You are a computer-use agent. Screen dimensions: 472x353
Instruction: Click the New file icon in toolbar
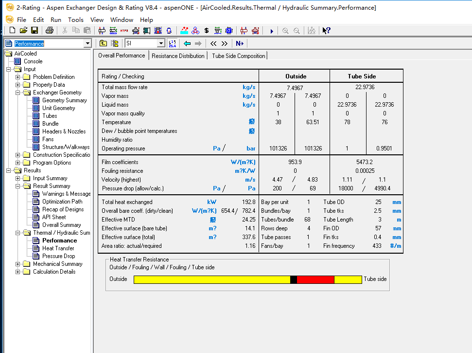[x=13, y=31]
